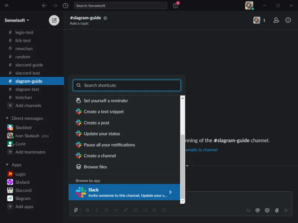Open the newchan private channel
Image resolution: width=298 pixels, height=223 pixels.
click(x=32, y=49)
